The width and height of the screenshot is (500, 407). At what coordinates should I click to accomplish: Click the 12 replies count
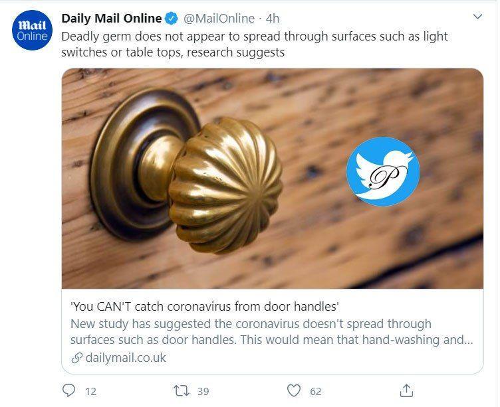[x=91, y=391]
